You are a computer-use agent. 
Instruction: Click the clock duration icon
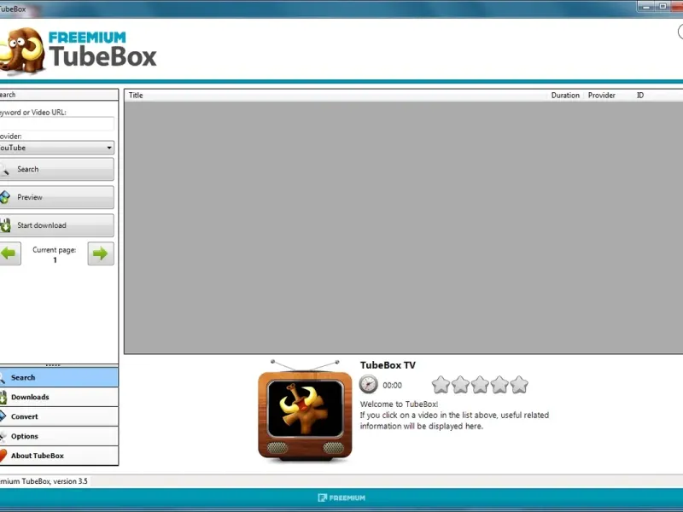[x=369, y=385]
